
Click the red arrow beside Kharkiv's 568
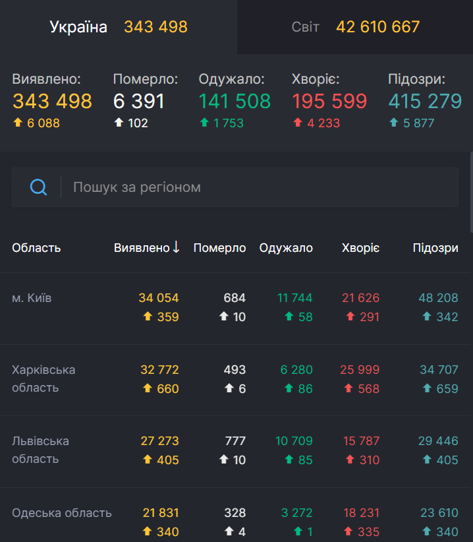coord(347,389)
